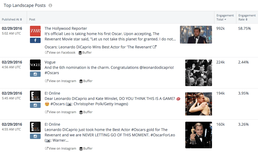Click E! Online logo on 4:55 AM post
Screen dimensions: 258x152
(35, 127)
